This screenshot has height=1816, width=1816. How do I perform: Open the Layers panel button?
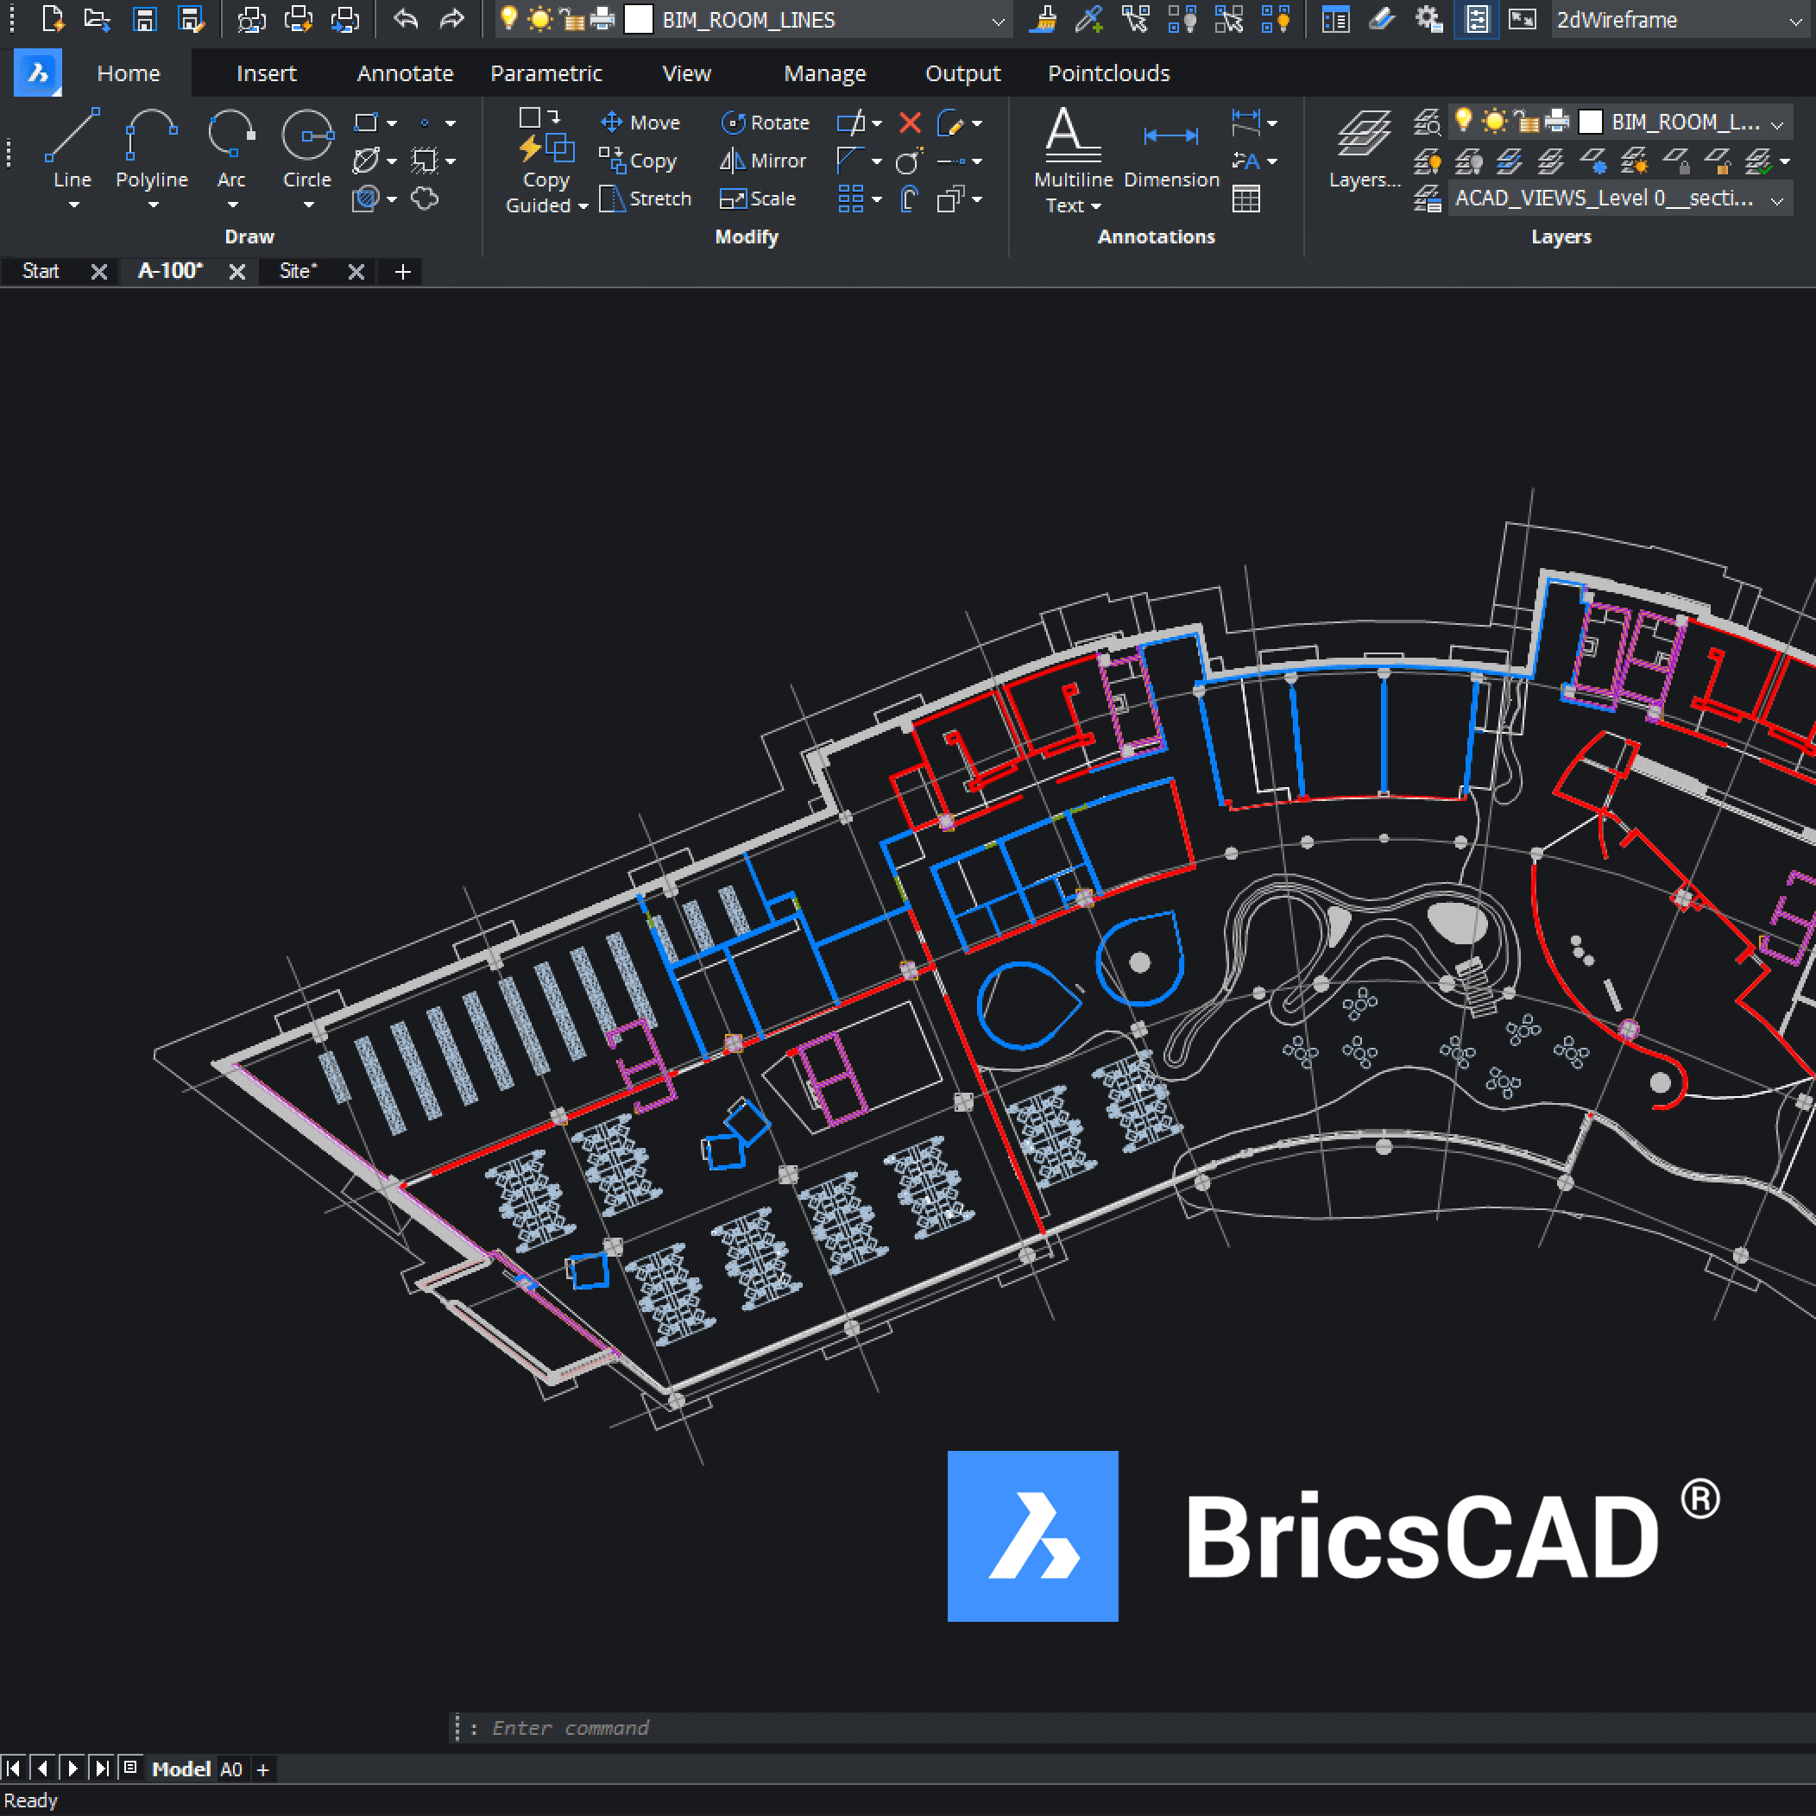coord(1364,148)
